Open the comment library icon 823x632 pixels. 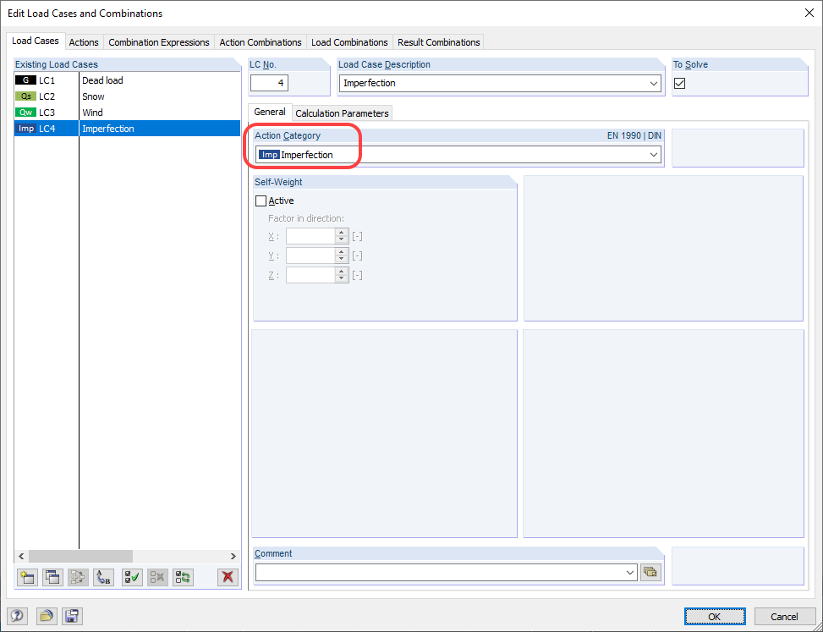tap(650, 572)
